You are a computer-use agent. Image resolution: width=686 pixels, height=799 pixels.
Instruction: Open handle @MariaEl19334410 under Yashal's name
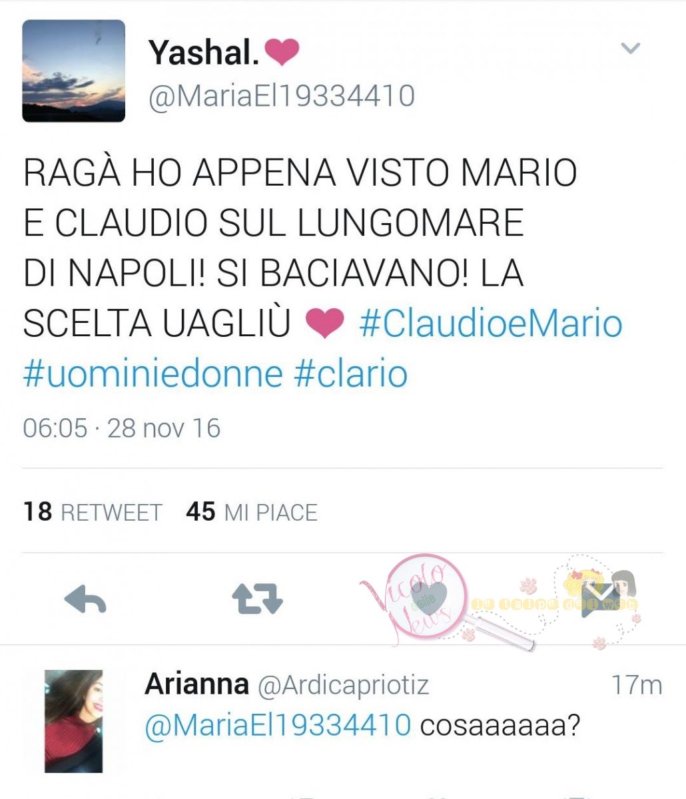pyautogui.click(x=282, y=96)
